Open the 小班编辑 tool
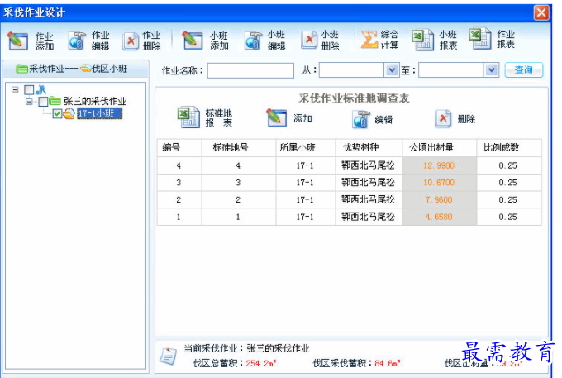 coord(254,41)
